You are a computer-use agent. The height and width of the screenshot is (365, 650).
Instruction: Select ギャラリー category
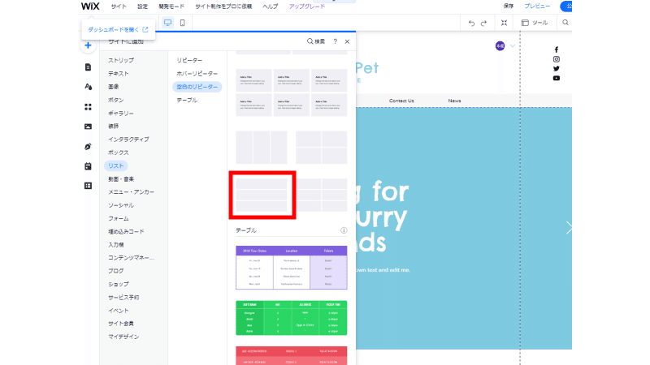pyautogui.click(x=121, y=114)
